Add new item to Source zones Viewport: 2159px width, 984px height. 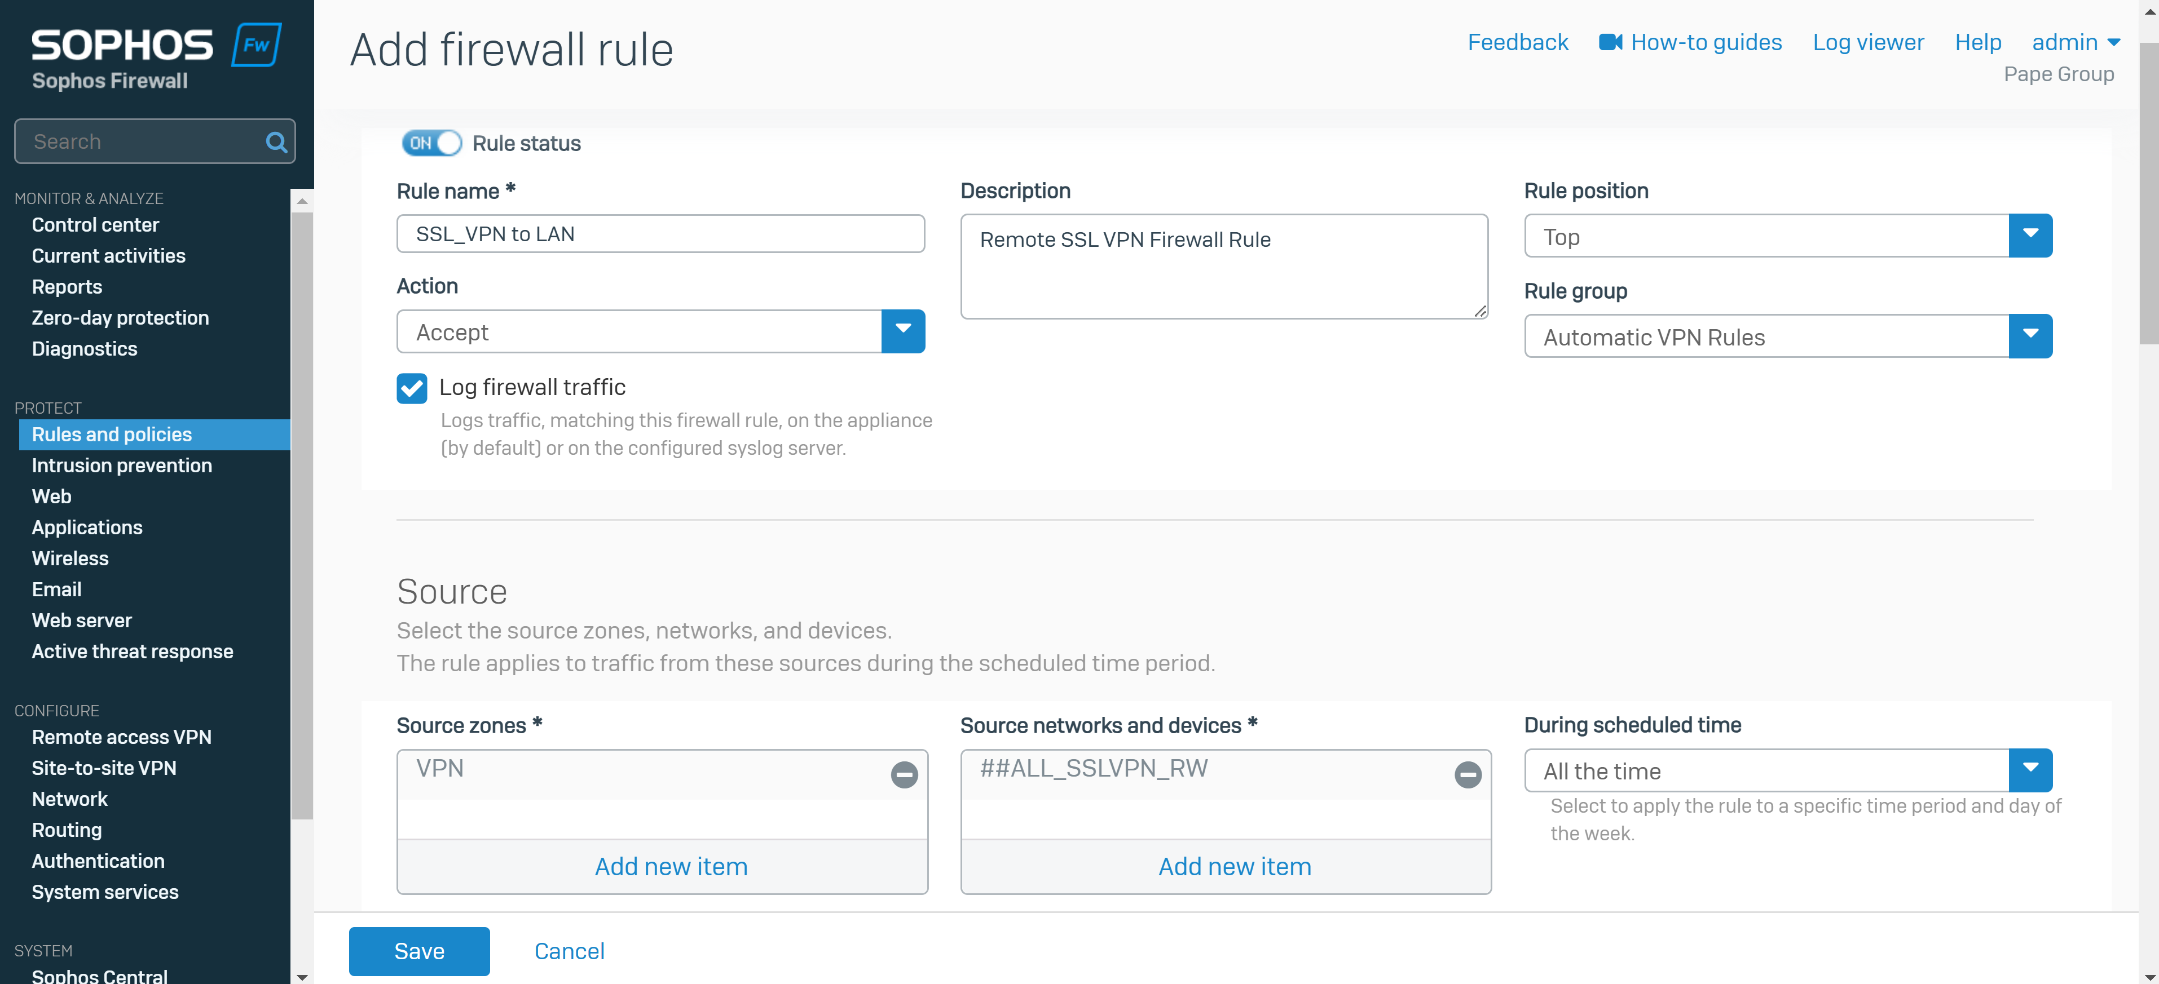pos(671,867)
